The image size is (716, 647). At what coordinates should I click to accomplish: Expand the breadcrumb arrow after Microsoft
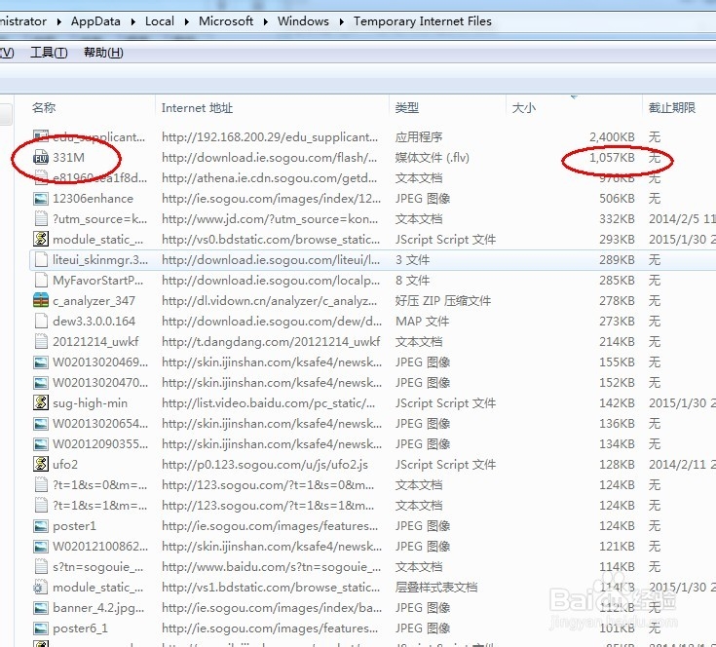(265, 21)
